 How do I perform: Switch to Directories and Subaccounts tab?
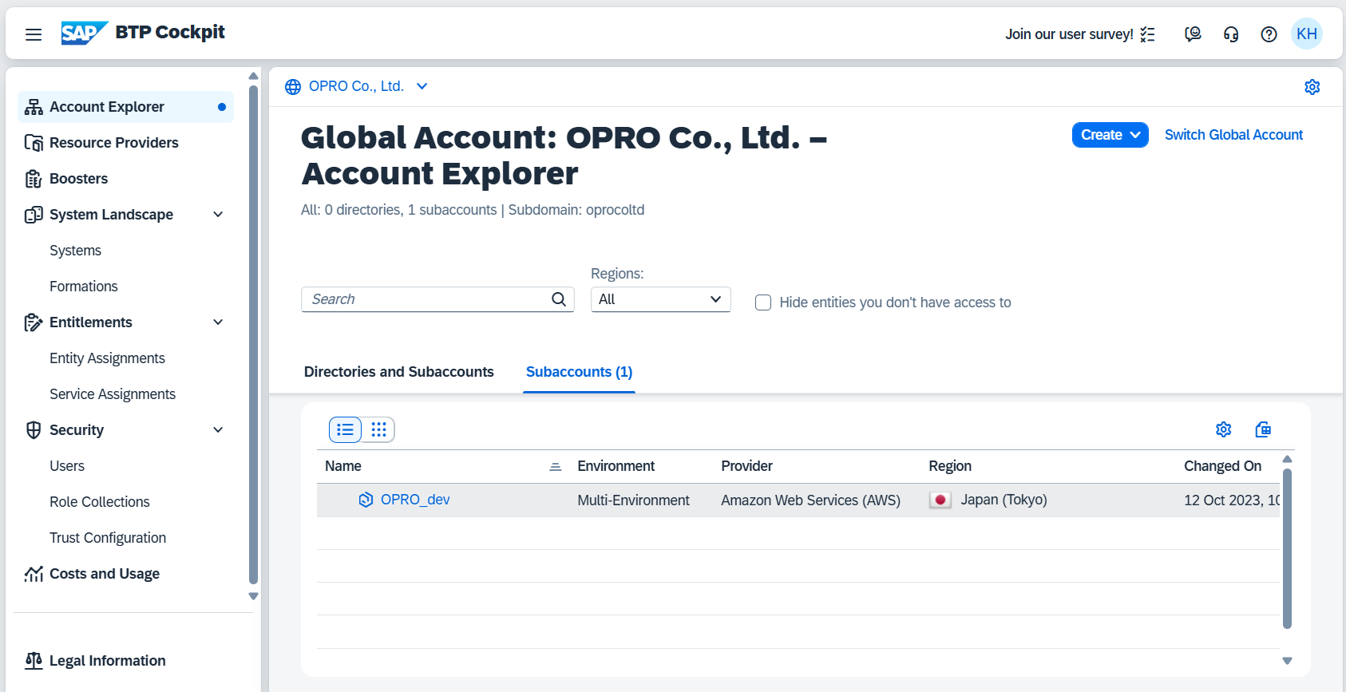tap(398, 372)
